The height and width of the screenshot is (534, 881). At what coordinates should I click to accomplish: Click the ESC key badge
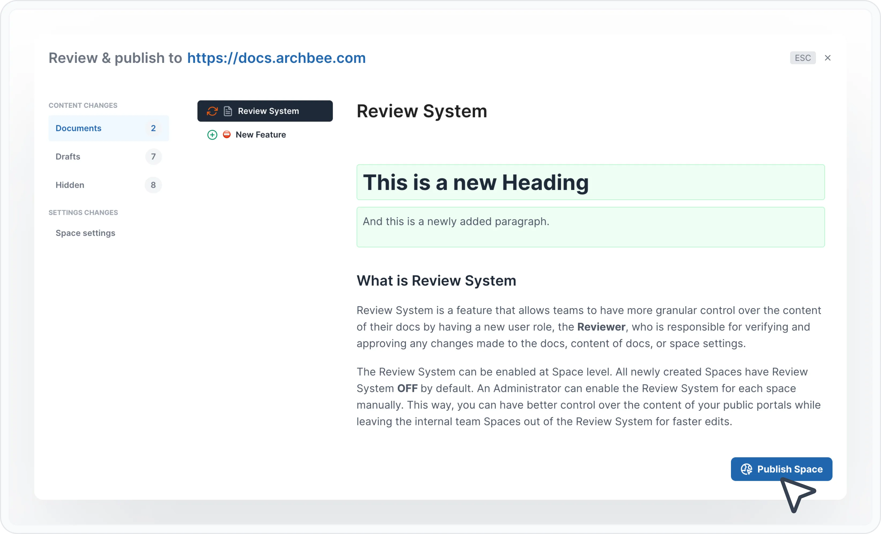point(803,58)
